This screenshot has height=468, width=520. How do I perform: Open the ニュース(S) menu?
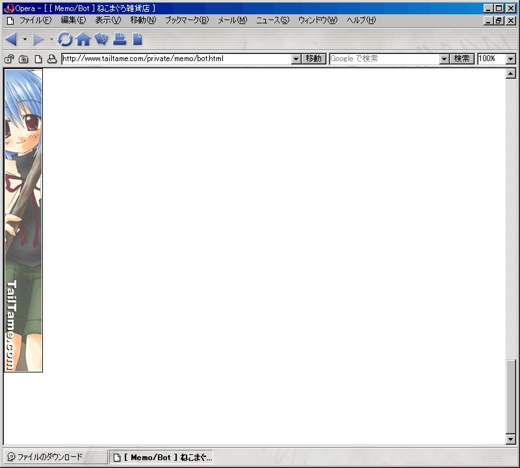[272, 20]
